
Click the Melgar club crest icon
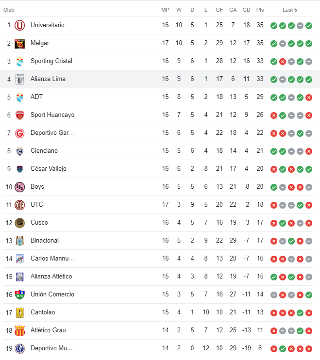pyautogui.click(x=19, y=43)
